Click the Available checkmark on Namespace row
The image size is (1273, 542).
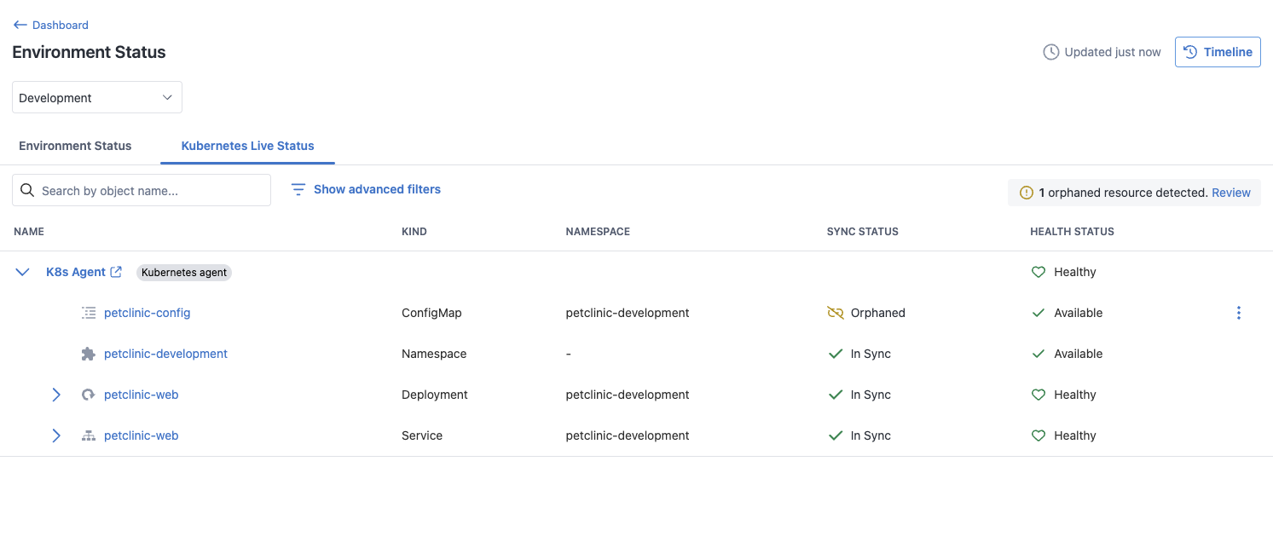pyautogui.click(x=1039, y=354)
